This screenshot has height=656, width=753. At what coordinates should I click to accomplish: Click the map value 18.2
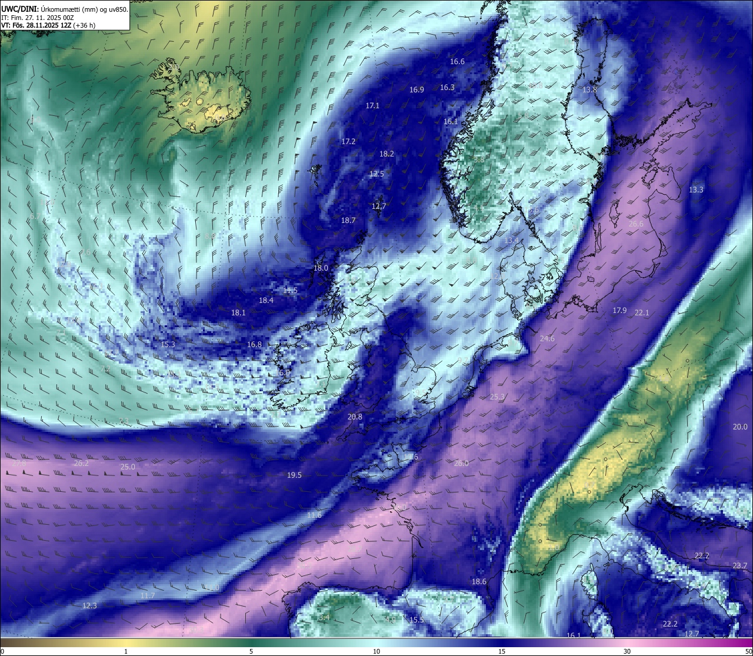pos(387,154)
